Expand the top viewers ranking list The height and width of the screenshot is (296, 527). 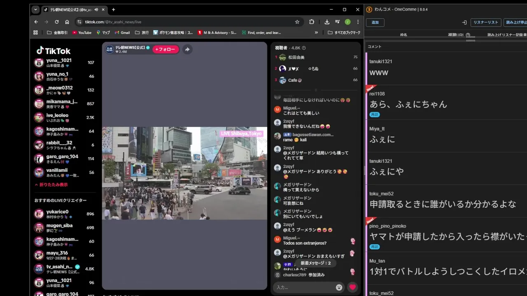coord(316,90)
